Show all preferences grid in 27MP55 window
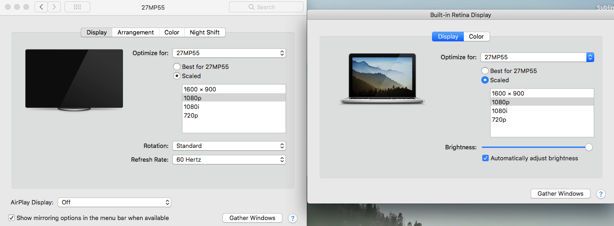Viewport: 614px width, 226px height. point(77,7)
